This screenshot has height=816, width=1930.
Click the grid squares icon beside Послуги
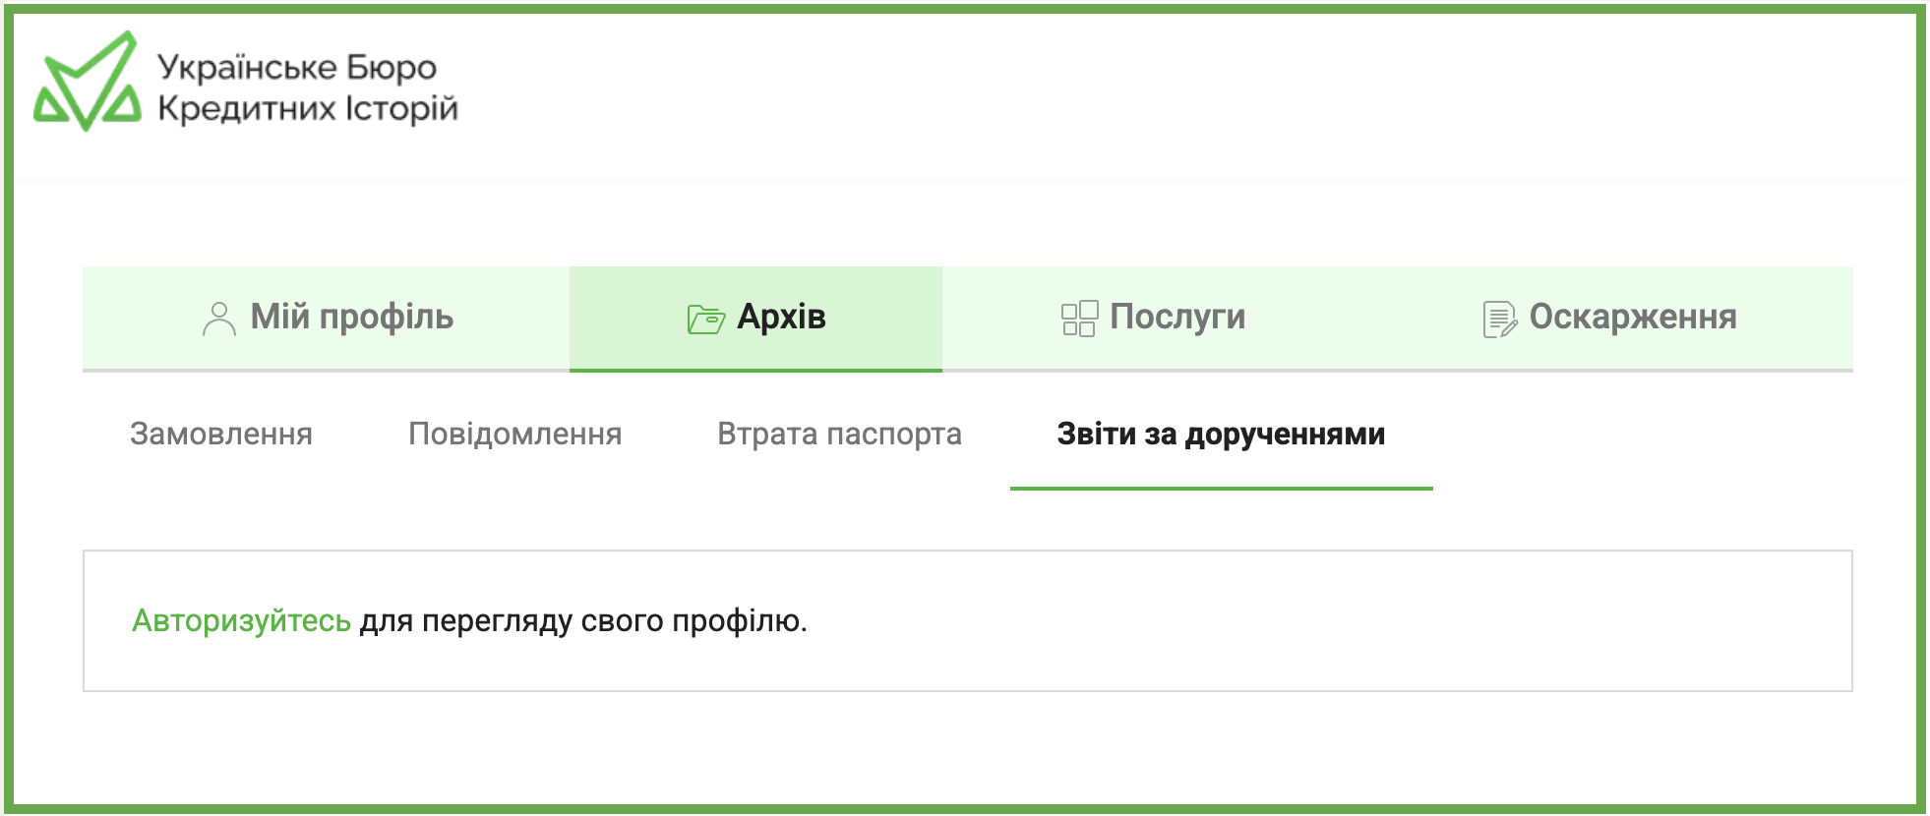point(1079,319)
